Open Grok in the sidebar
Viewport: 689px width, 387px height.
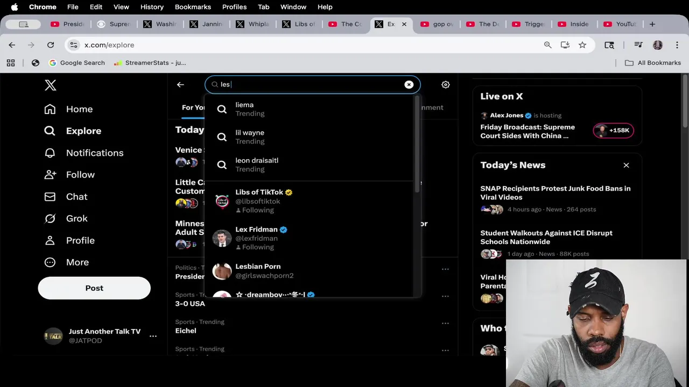(66, 218)
